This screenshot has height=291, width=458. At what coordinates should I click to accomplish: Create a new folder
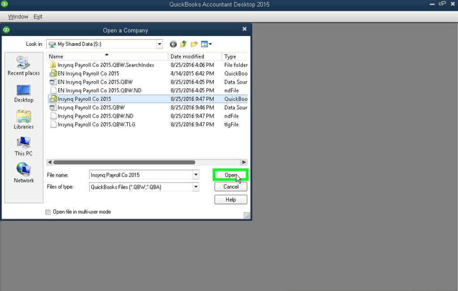[194, 44]
